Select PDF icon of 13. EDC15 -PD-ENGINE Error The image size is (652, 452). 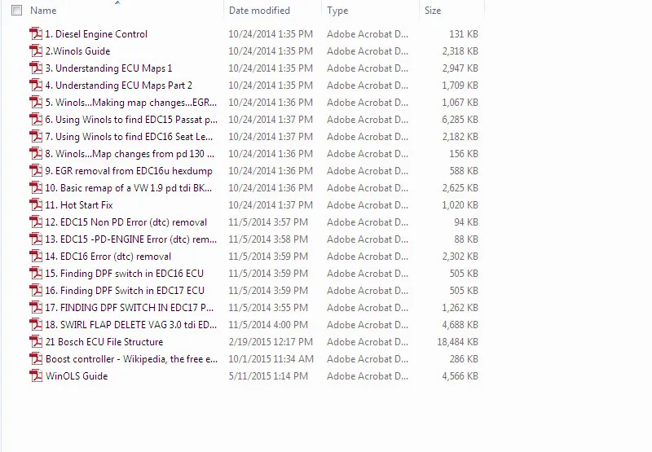point(36,239)
